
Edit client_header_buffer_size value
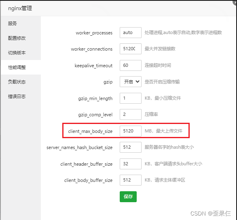coord(131,164)
